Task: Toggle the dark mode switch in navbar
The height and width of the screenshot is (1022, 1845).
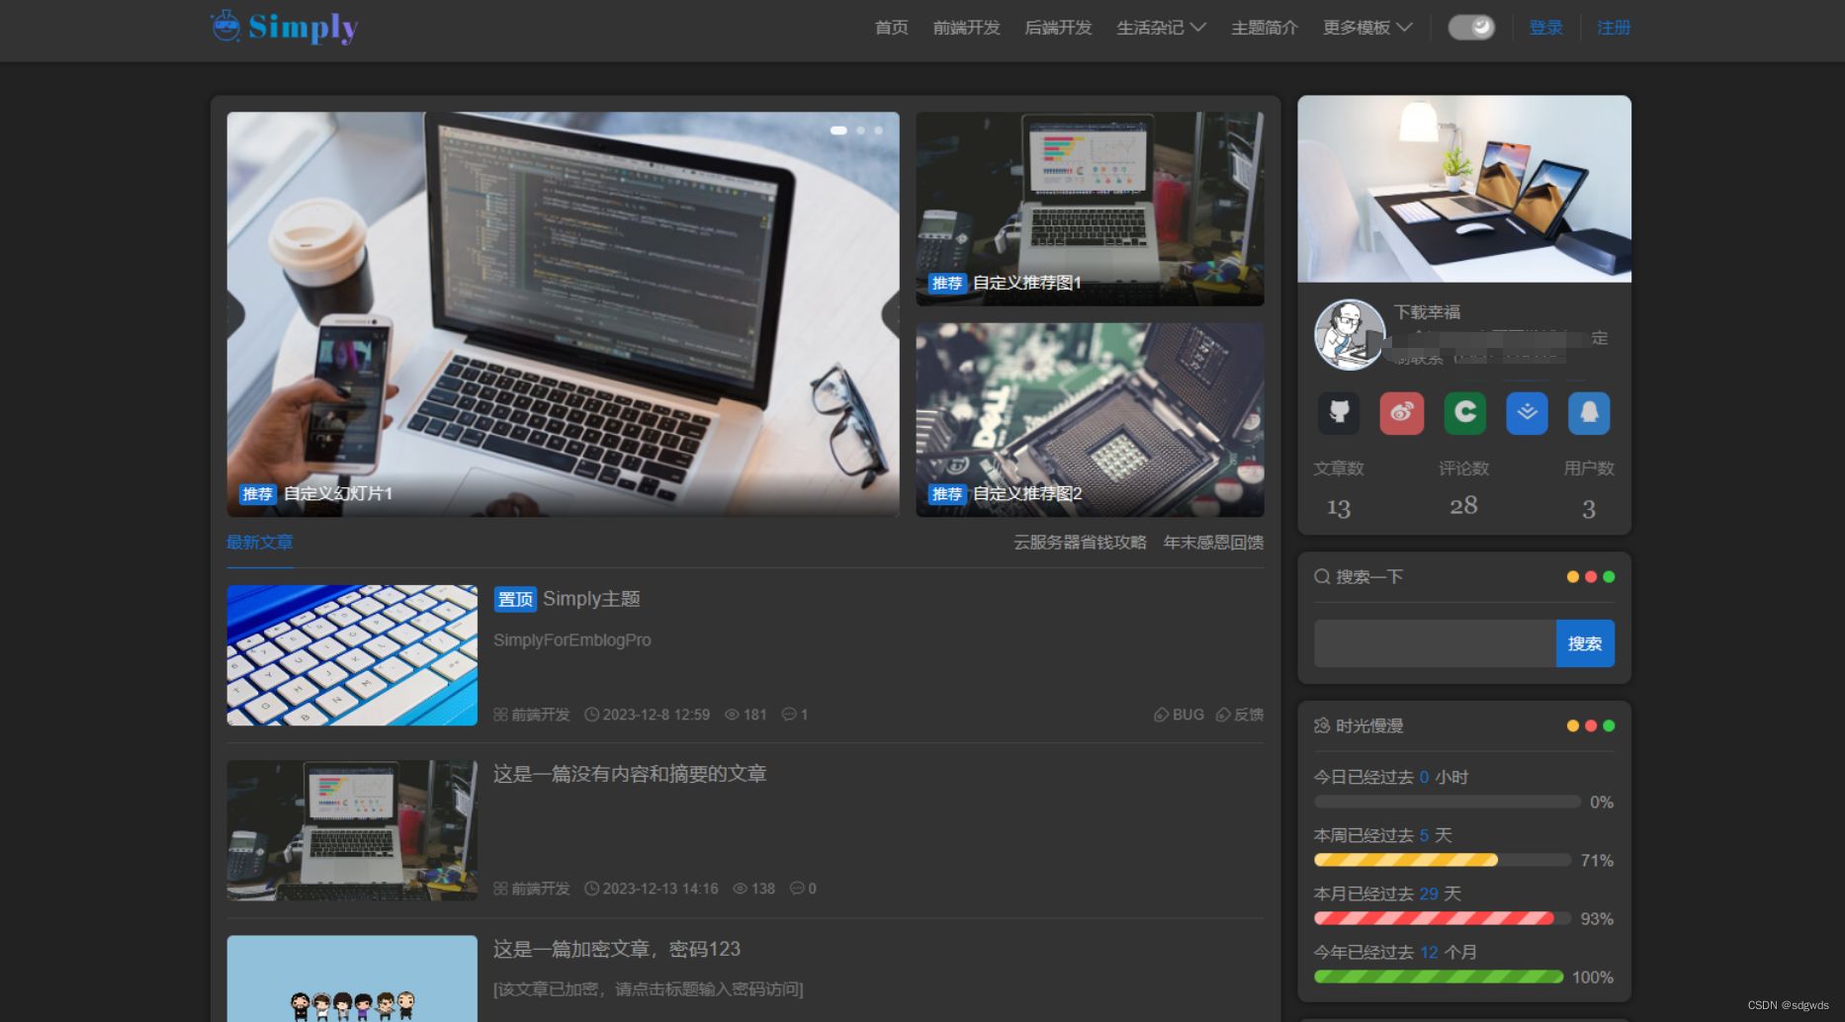Action: click(1471, 27)
